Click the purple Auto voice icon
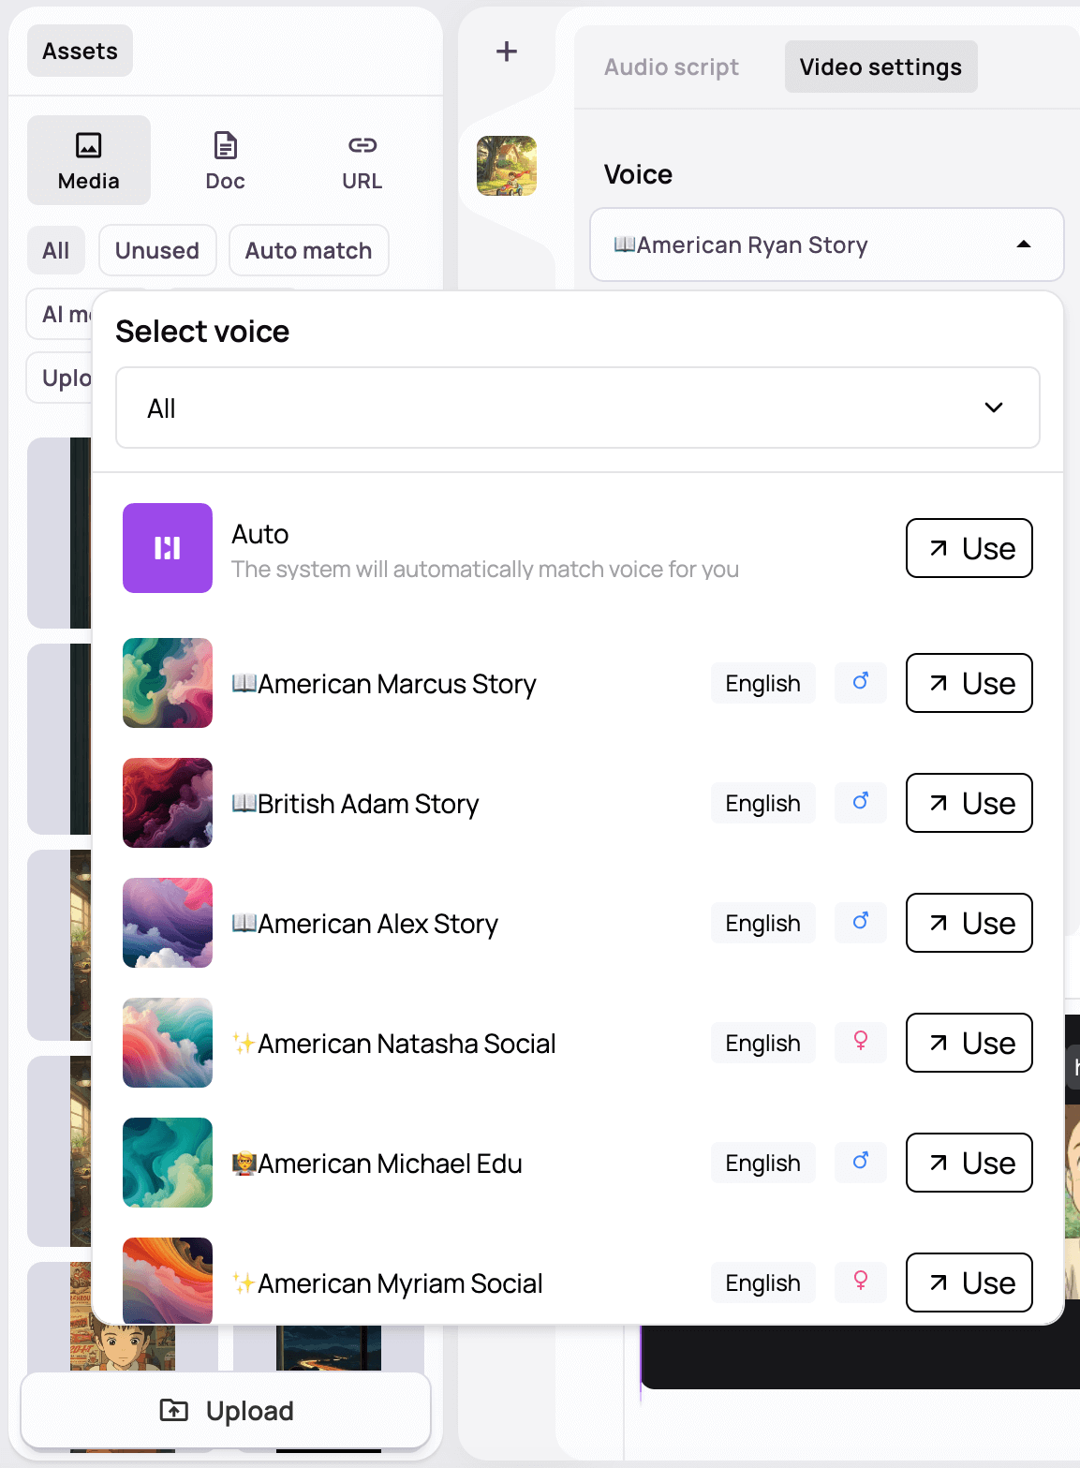This screenshot has width=1080, height=1468. pos(168,548)
